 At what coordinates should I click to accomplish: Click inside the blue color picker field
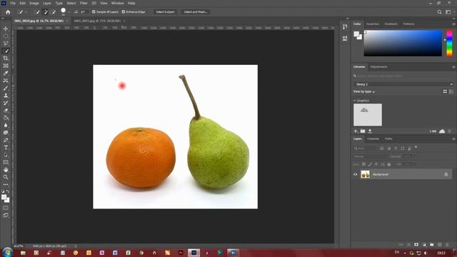403,43
